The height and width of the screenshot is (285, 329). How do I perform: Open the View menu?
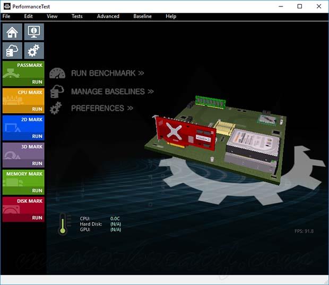tap(52, 16)
